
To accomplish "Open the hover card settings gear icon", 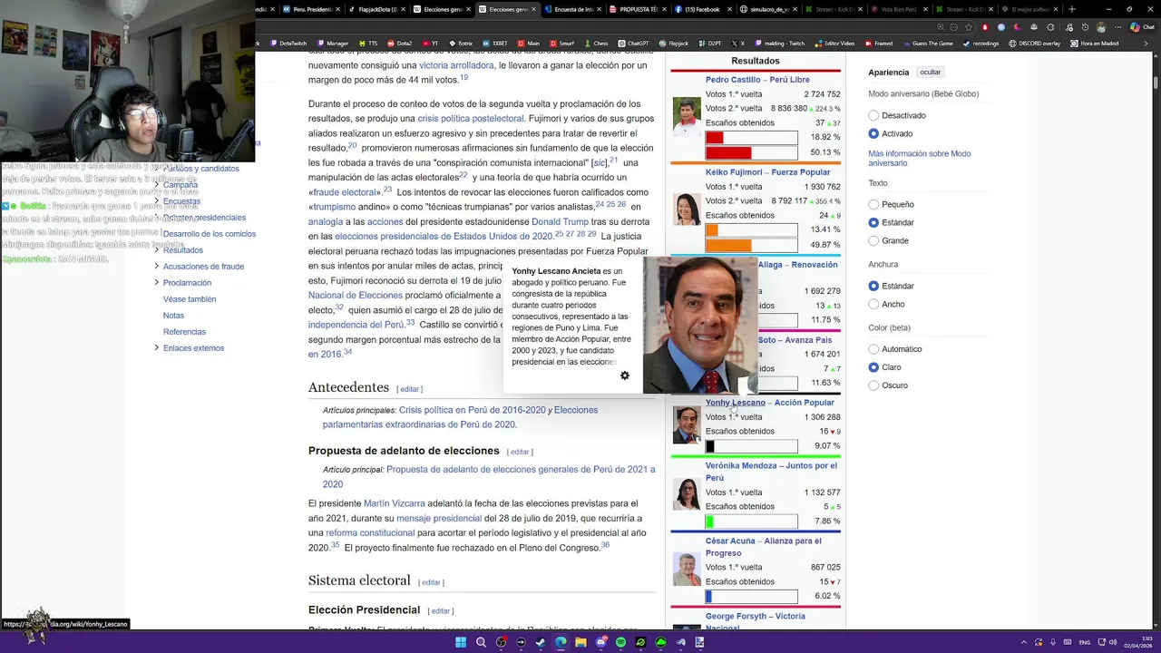I will 624,375.
